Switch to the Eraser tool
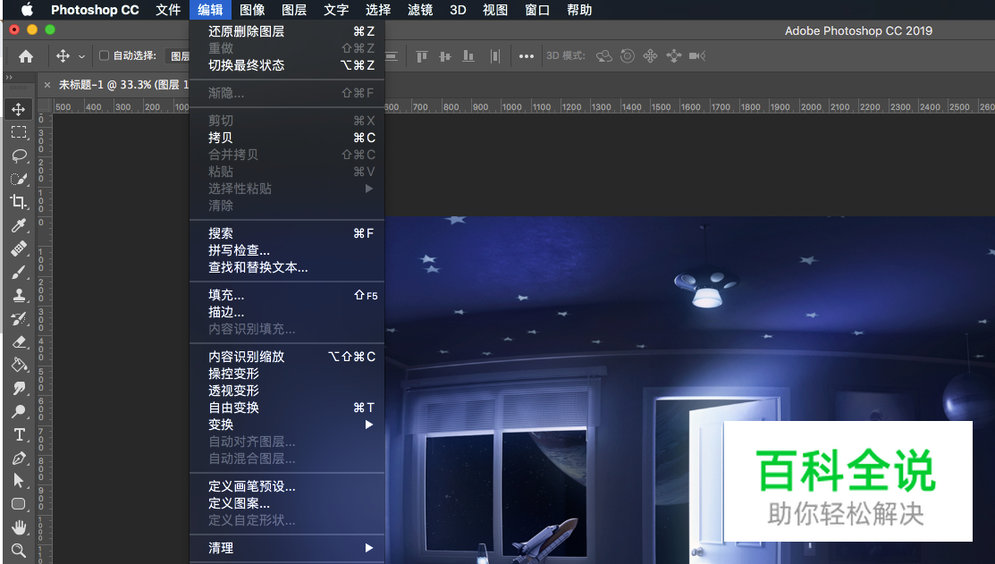Image resolution: width=995 pixels, height=564 pixels. coord(19,341)
